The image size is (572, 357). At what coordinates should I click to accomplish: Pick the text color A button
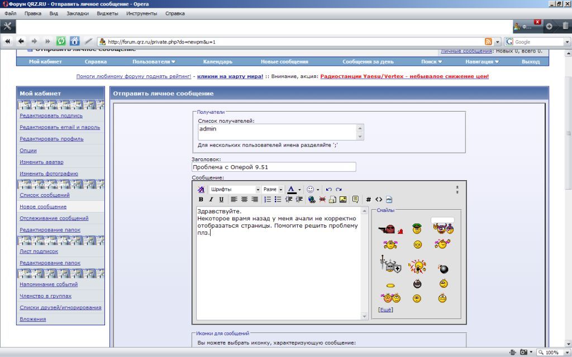coord(291,190)
